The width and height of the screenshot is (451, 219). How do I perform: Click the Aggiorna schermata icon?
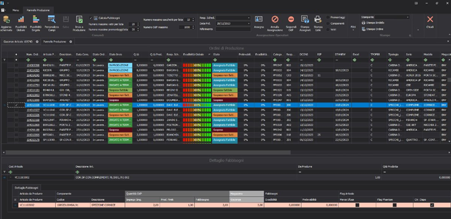tap(6, 19)
